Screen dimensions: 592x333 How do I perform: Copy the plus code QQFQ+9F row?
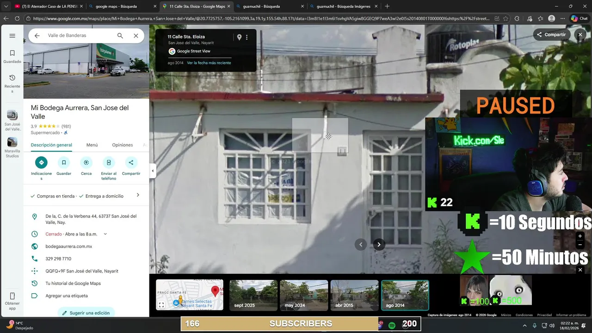click(x=86, y=271)
